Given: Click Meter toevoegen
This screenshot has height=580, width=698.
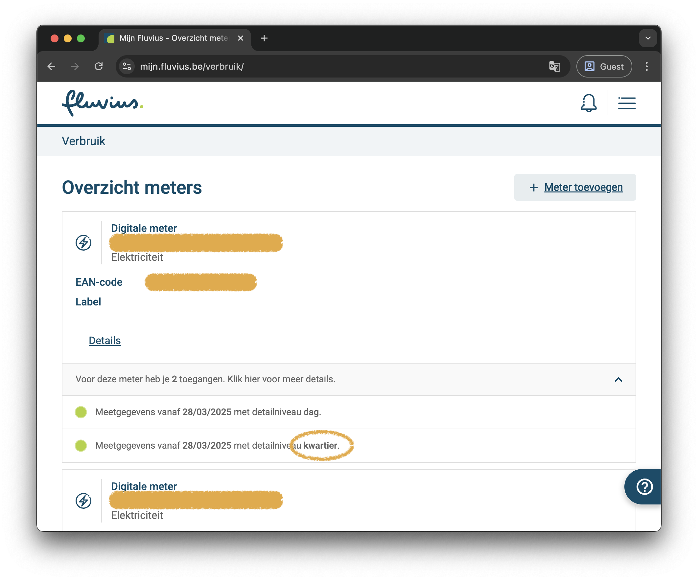Looking at the screenshot, I should click(x=575, y=187).
